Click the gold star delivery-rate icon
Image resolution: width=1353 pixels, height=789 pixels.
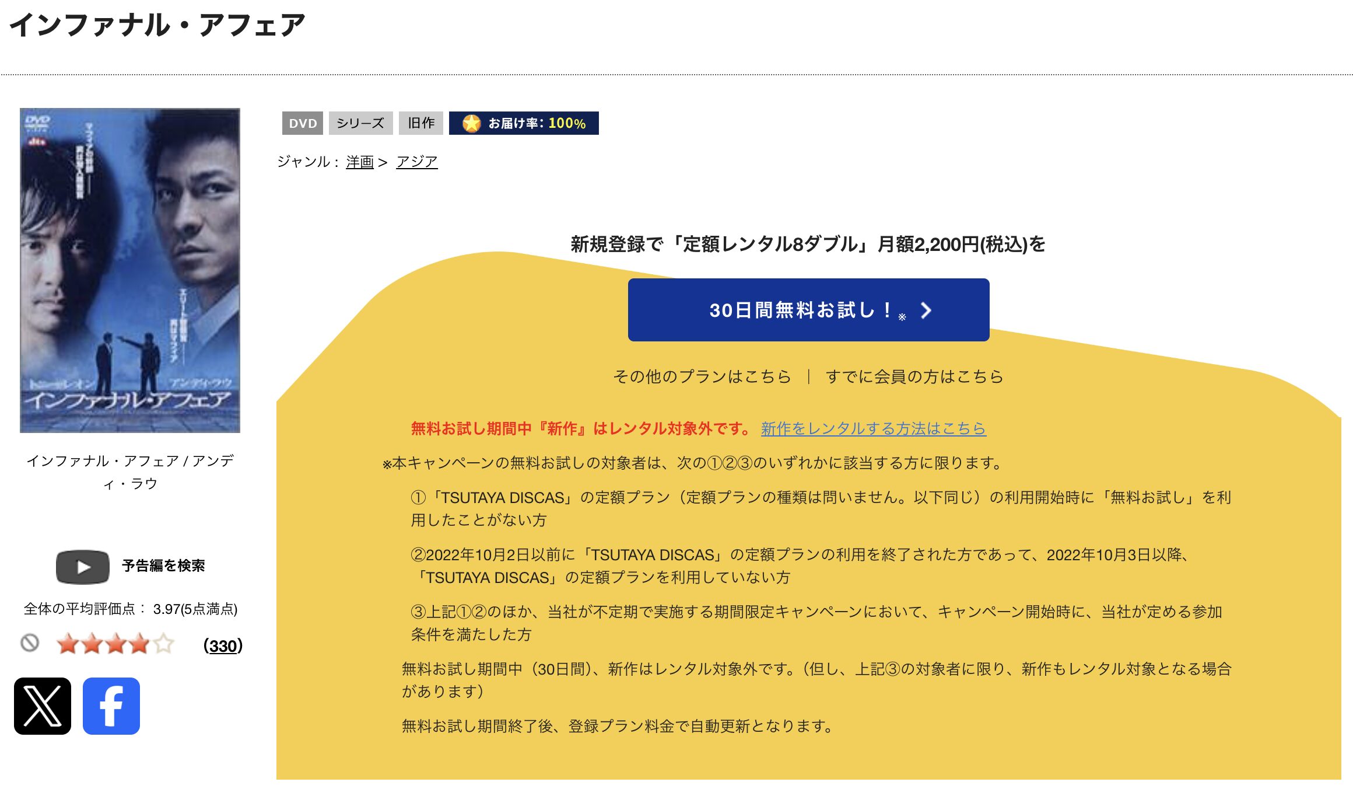pyautogui.click(x=471, y=123)
